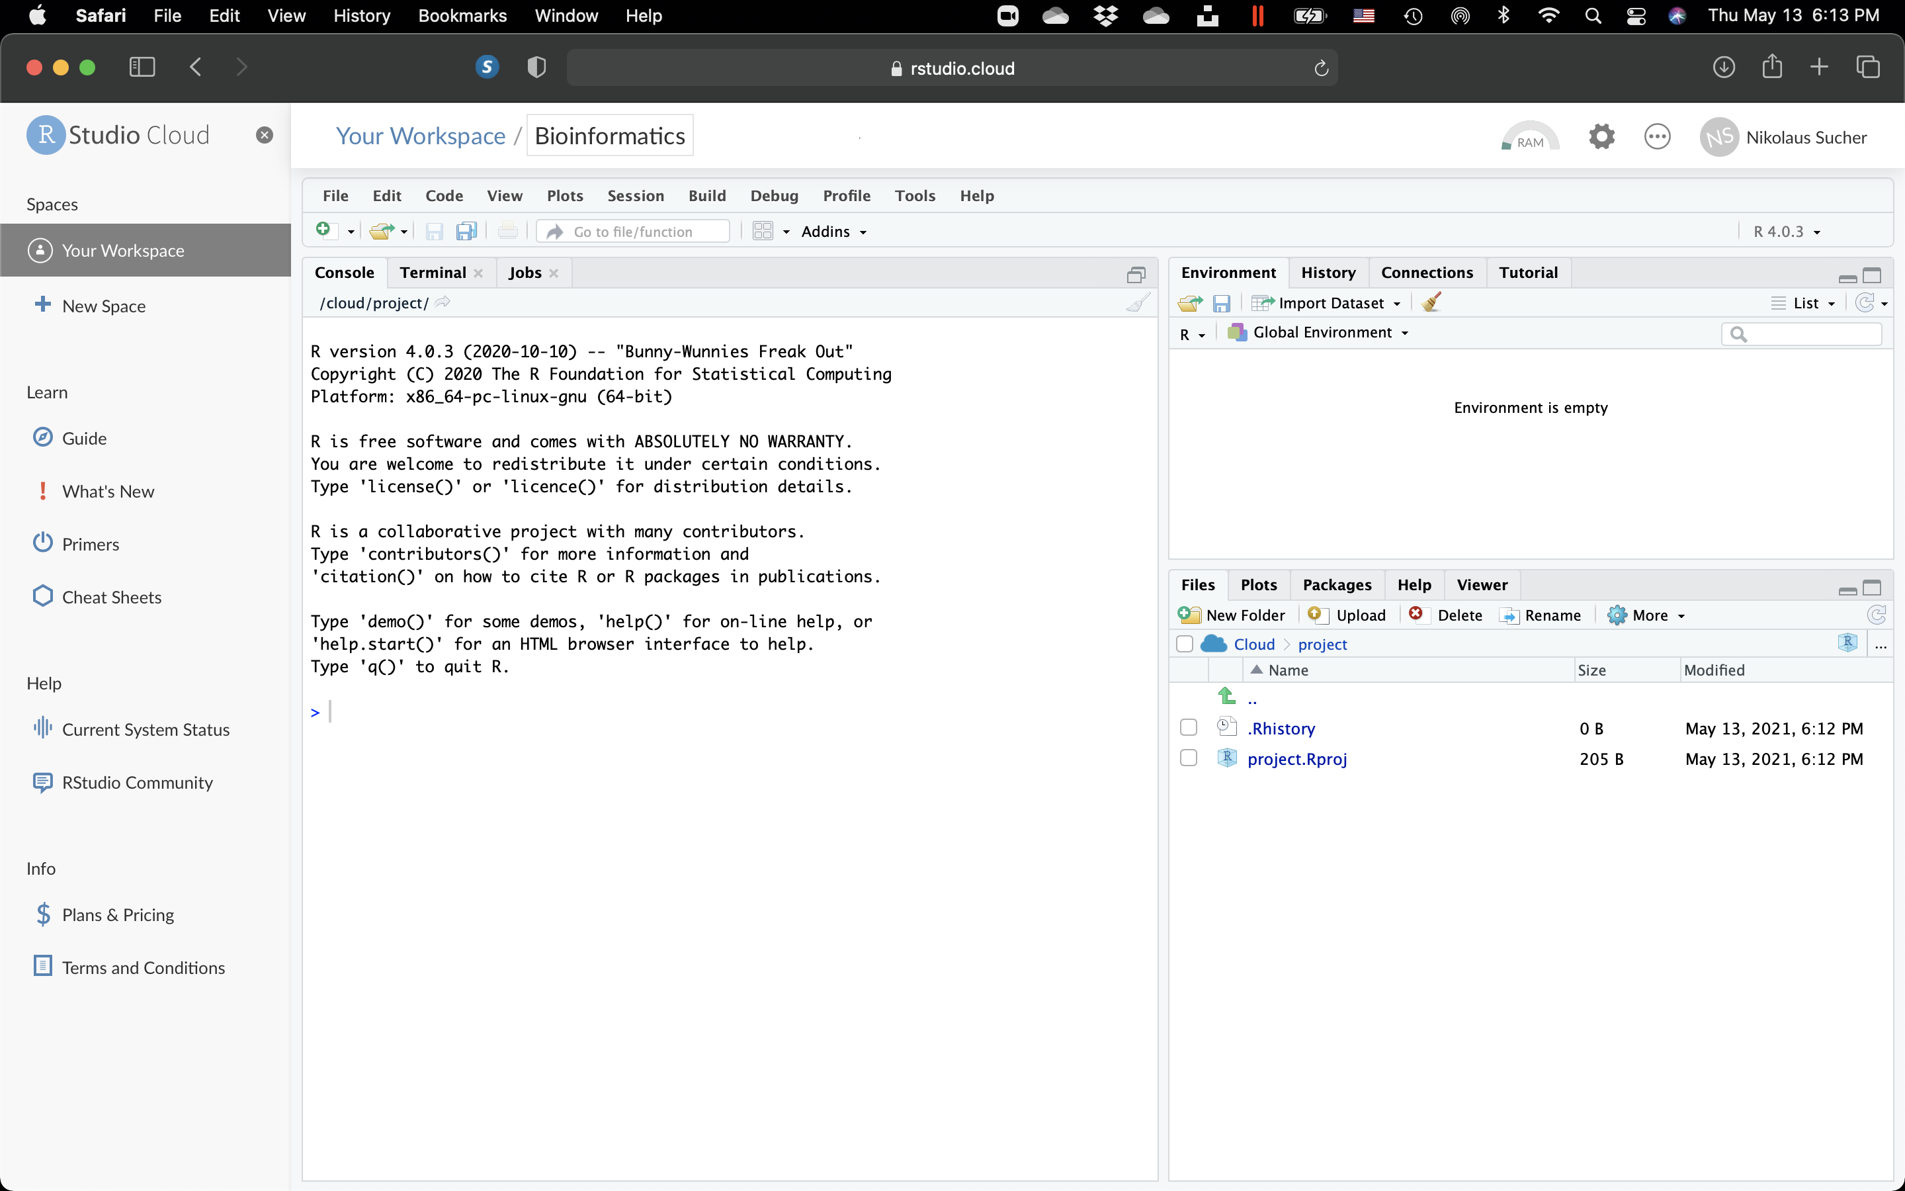Open the Addins dropdown
Screen dimensions: 1905x1191
(x=833, y=232)
